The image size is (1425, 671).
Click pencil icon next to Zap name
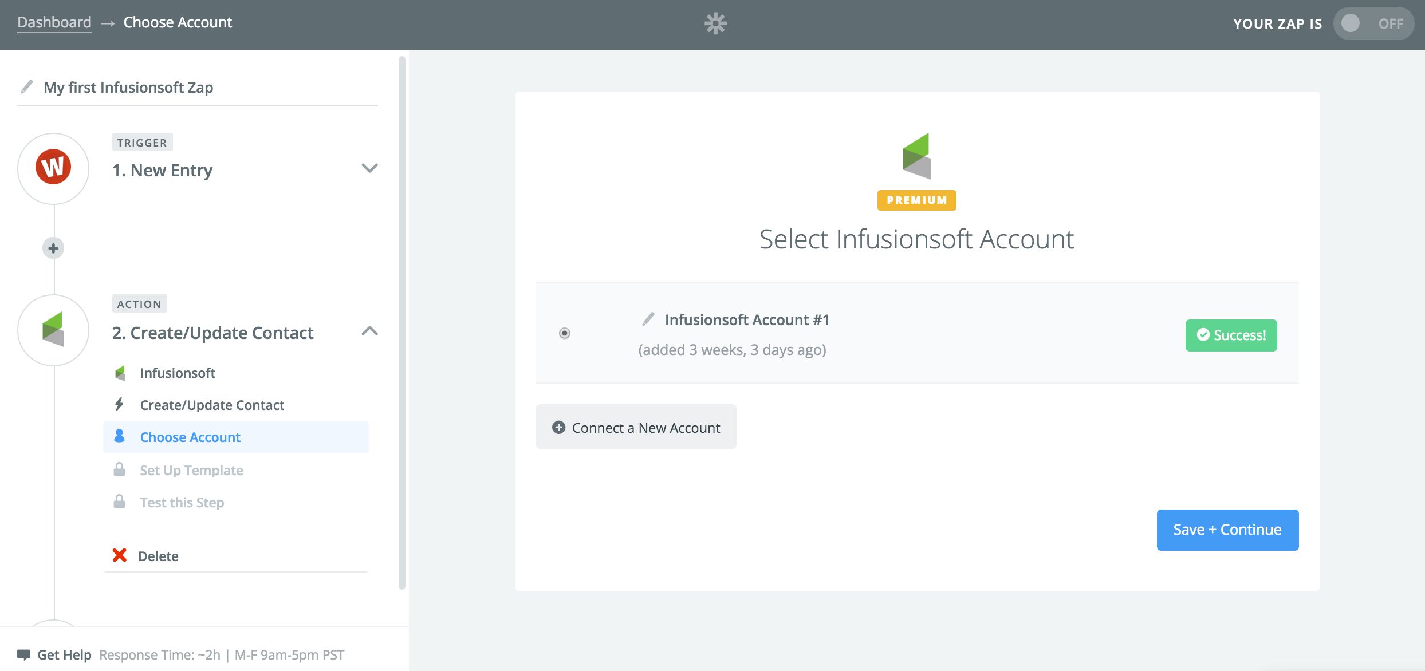(x=26, y=86)
